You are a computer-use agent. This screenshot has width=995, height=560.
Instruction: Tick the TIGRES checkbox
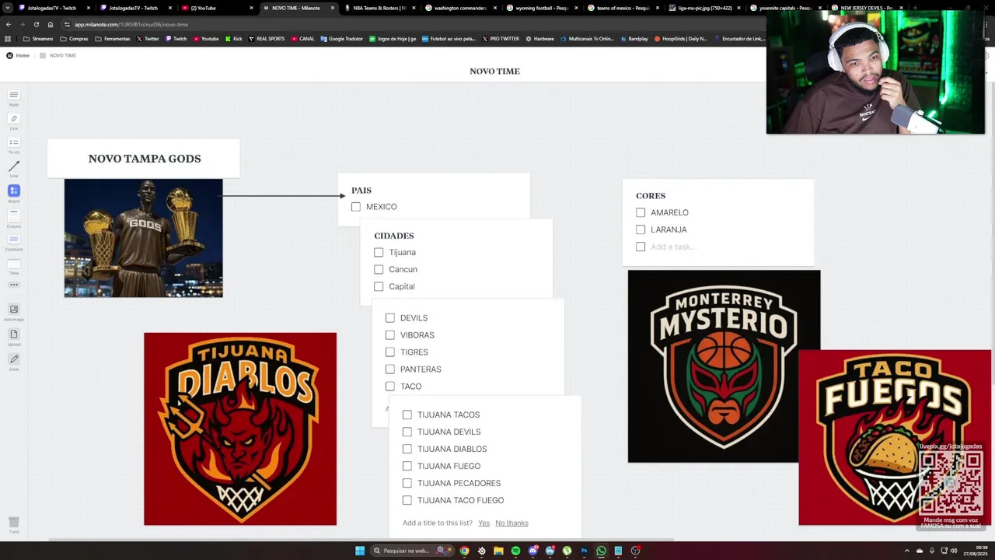click(390, 352)
